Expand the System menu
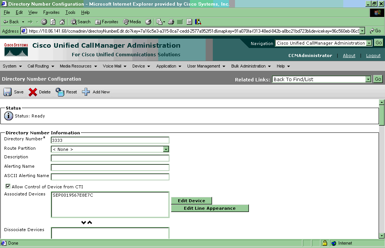This screenshot has width=385, height=248. pos(12,66)
